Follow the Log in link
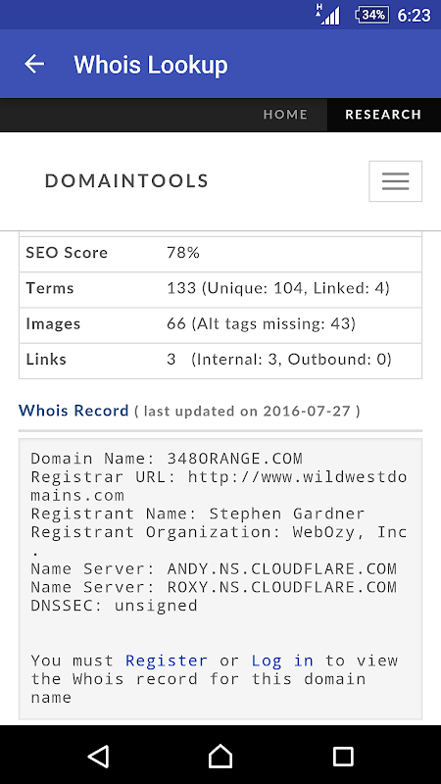 [282, 661]
